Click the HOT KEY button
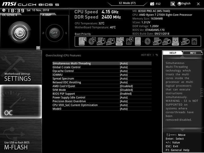Viewport: 204px width, 153px height. pos(146,55)
